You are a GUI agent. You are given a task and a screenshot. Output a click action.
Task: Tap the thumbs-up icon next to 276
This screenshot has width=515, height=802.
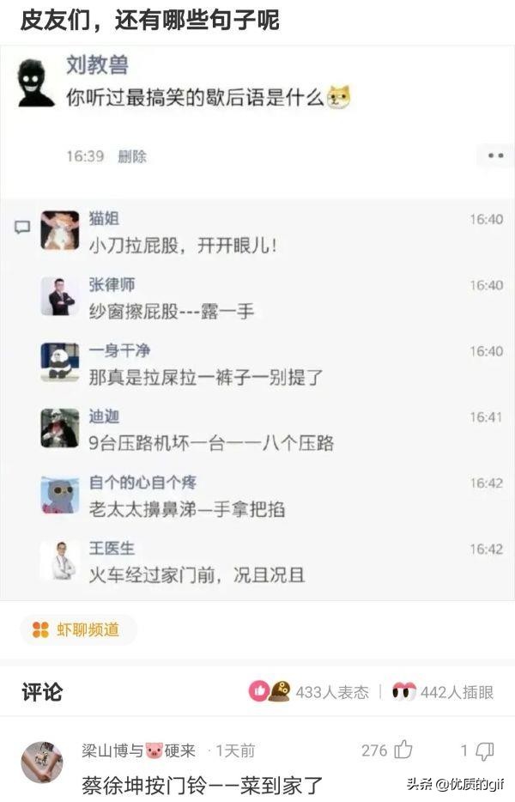(x=403, y=750)
